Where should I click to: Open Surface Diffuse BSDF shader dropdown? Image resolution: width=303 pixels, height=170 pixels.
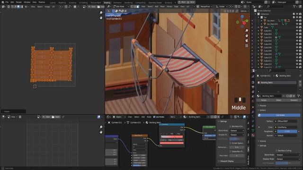(286, 121)
